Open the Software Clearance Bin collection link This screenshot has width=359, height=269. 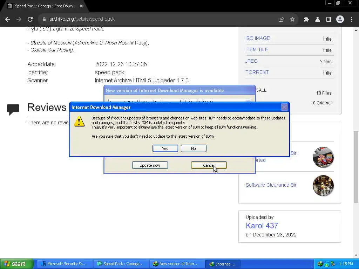point(272,185)
